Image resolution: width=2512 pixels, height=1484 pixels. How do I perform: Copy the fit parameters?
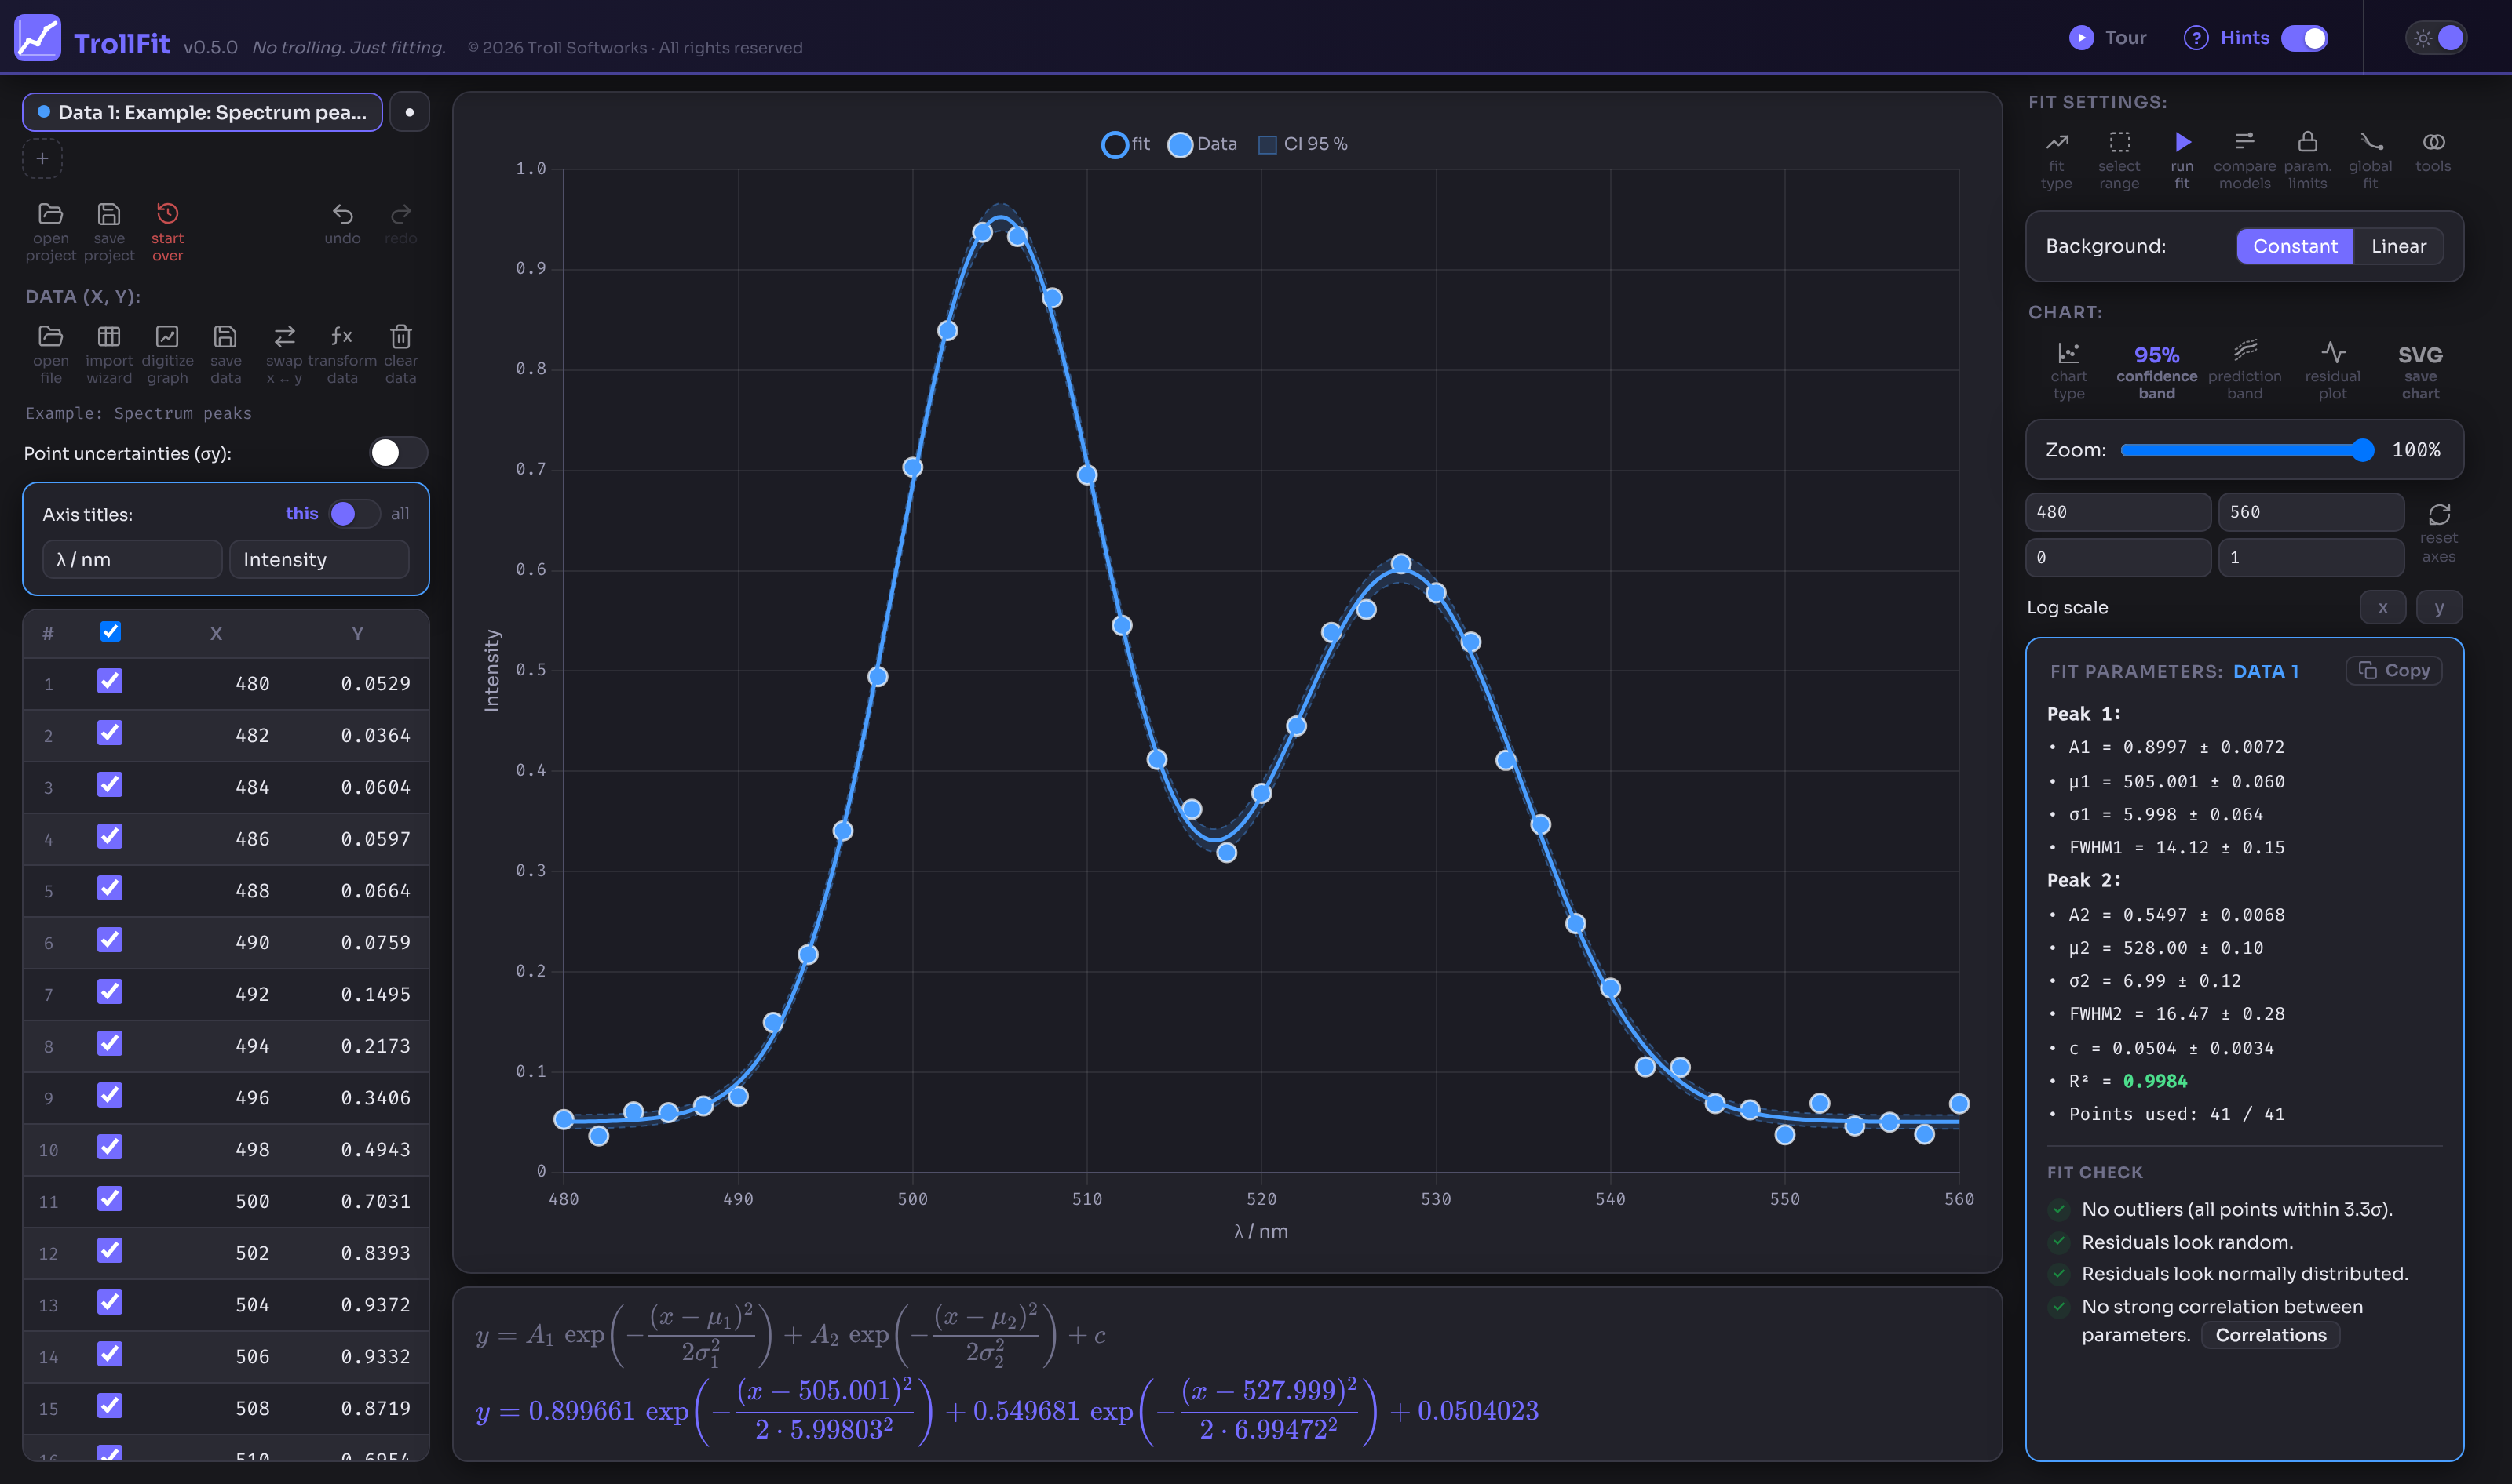click(2394, 670)
